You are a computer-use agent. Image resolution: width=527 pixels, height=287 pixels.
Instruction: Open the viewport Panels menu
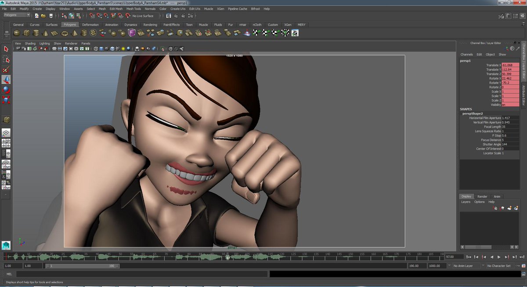[86, 44]
